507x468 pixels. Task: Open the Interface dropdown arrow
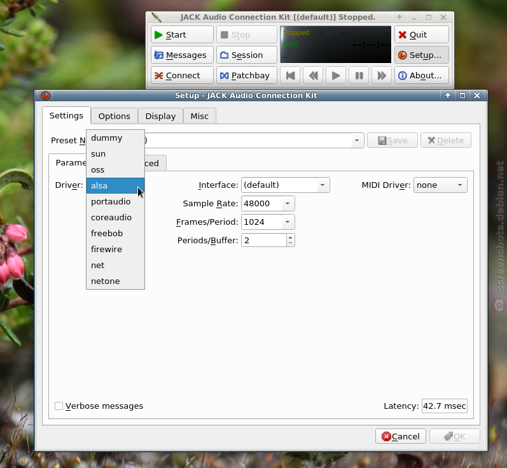pos(323,185)
